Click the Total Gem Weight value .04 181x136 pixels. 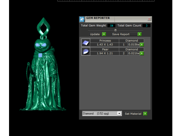(111, 26)
